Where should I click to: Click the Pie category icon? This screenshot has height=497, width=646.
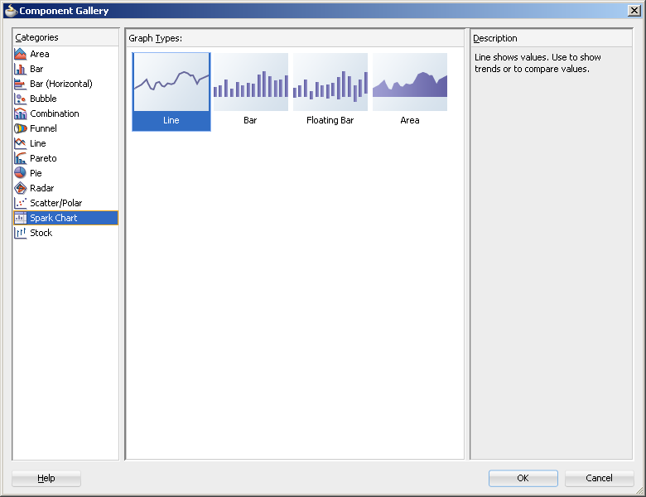(x=20, y=173)
